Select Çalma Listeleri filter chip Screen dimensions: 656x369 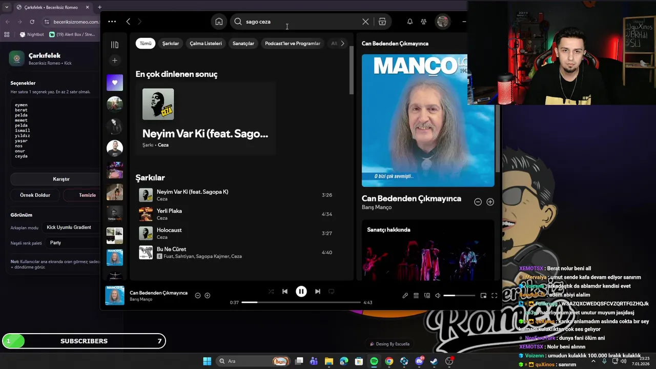[206, 44]
